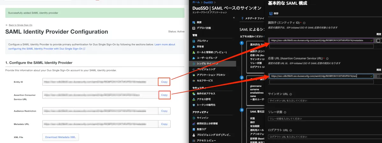Click Download Metadata XML button
Screen dimensions: 382x143
(60, 137)
